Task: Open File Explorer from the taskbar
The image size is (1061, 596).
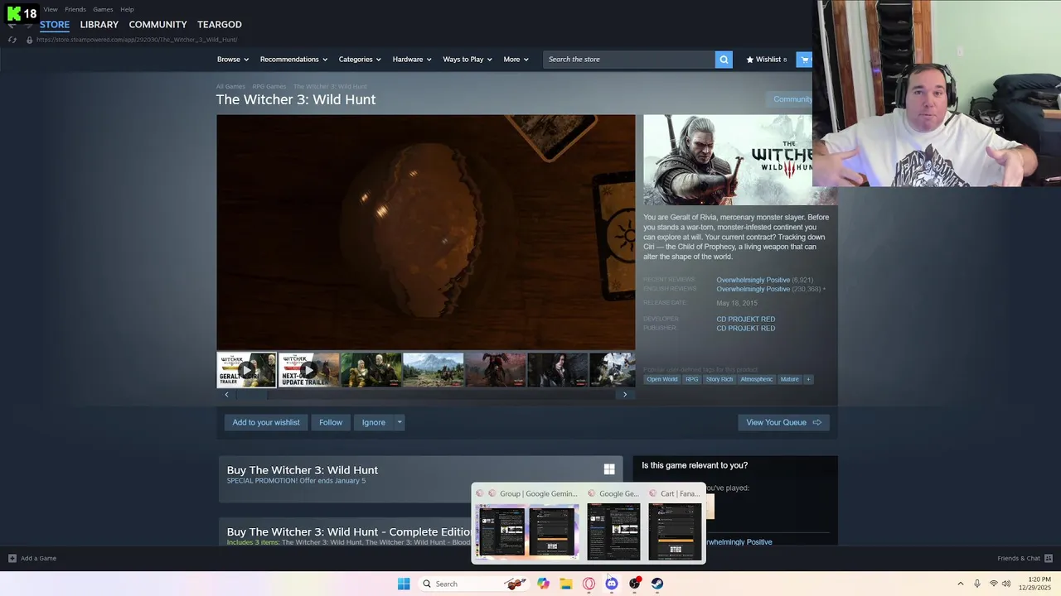Action: 566,584
